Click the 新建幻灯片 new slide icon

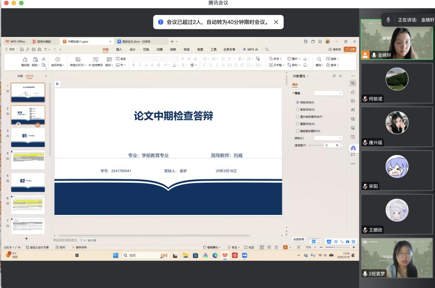tap(78, 59)
